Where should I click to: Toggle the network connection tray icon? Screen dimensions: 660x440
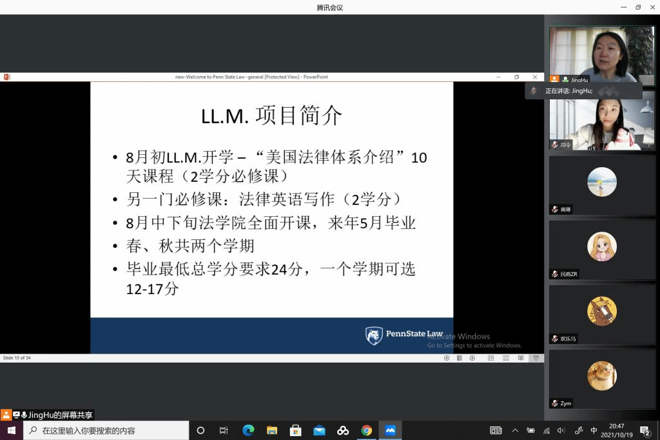547,430
